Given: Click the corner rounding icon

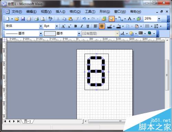Looking at the screenshot, I should (x=122, y=34).
